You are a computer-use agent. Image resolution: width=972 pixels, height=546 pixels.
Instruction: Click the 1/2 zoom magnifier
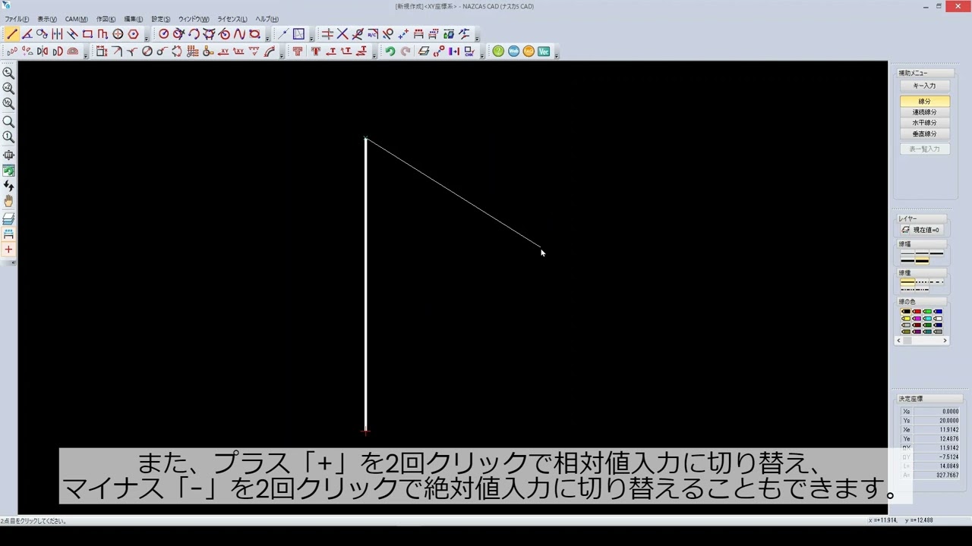point(8,103)
